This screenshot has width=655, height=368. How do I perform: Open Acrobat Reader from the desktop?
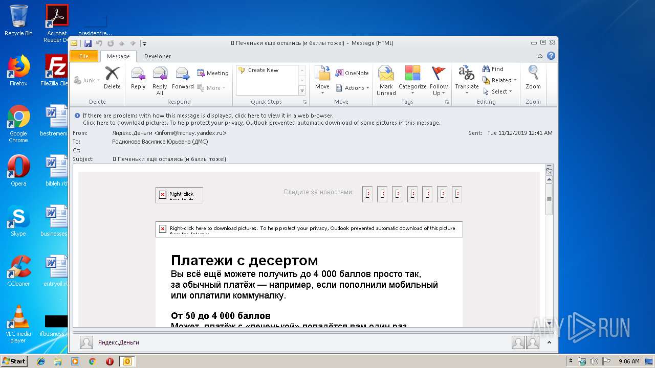[x=56, y=24]
